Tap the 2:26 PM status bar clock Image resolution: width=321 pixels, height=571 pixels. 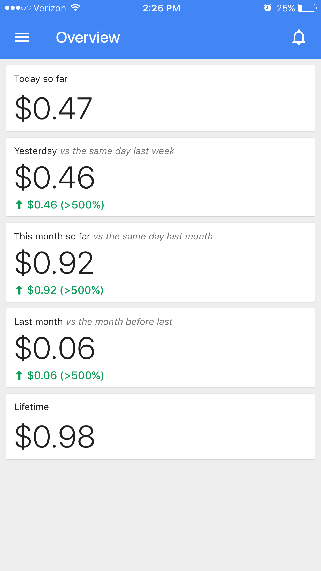click(162, 8)
